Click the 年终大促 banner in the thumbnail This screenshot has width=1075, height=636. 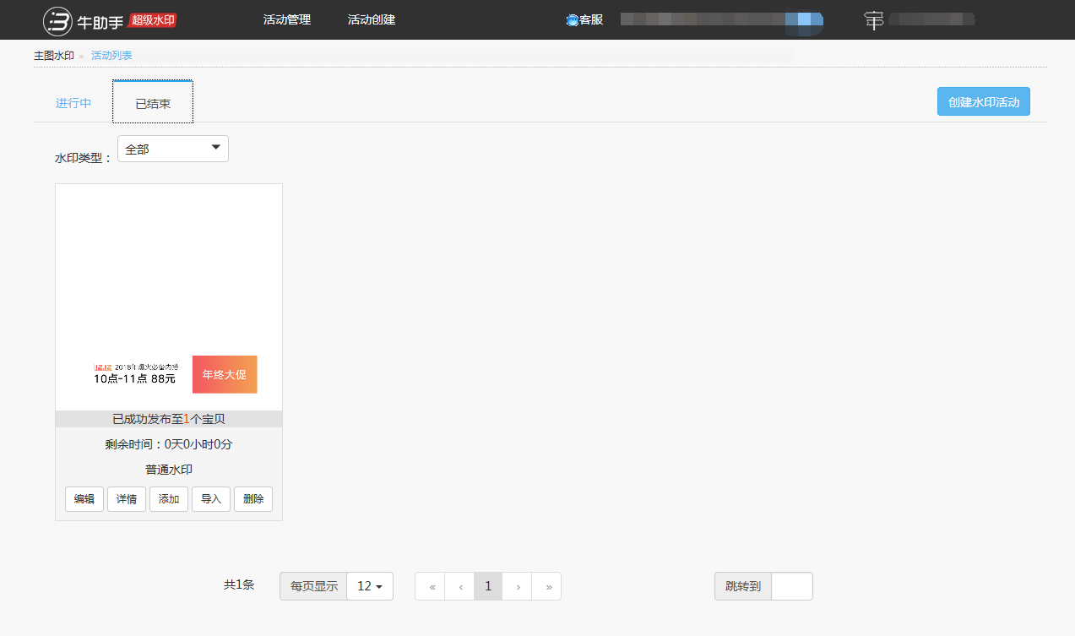point(225,374)
